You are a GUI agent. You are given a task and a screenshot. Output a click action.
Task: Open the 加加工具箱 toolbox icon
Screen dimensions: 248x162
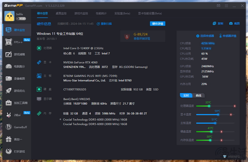click(9, 103)
